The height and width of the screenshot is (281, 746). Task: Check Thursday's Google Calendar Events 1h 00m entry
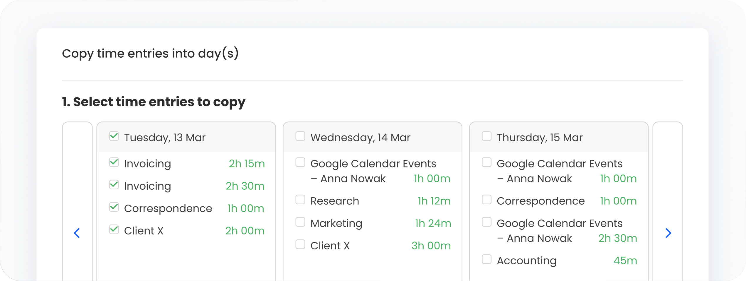pyautogui.click(x=487, y=162)
